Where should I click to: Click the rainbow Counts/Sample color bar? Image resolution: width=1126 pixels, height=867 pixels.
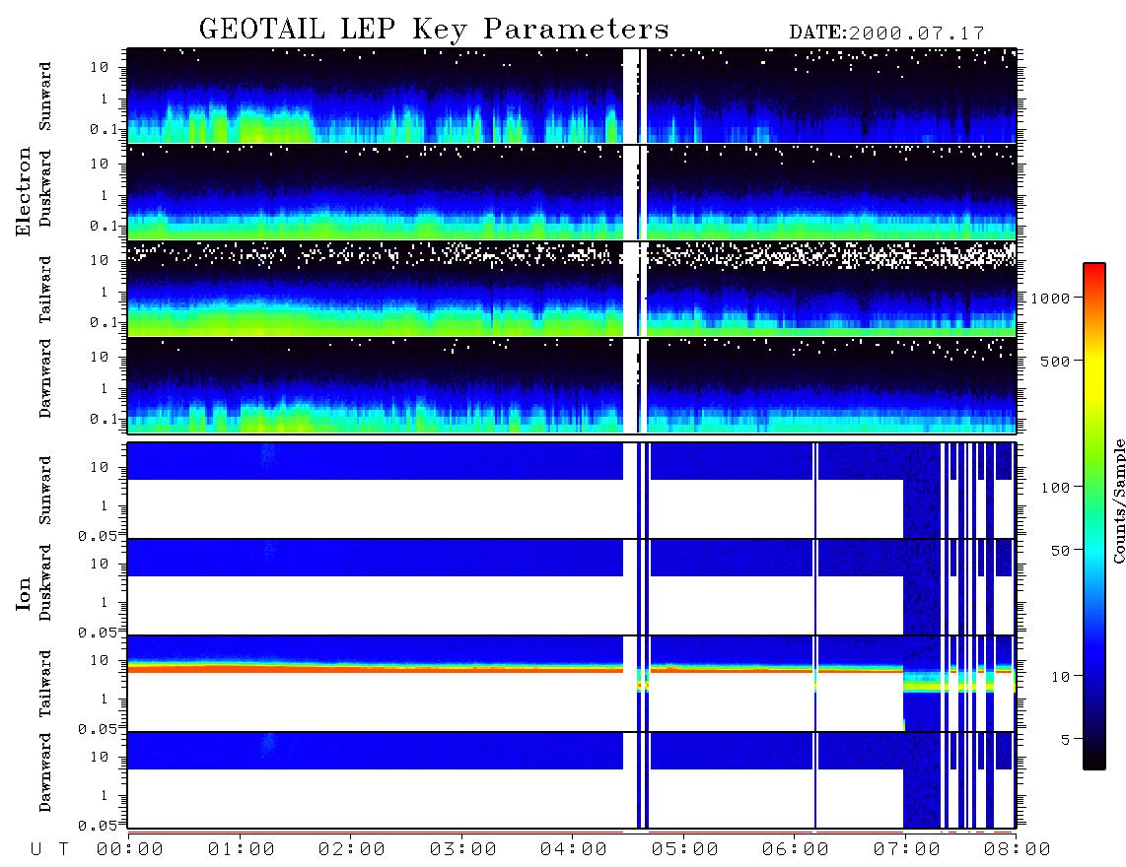tap(1094, 516)
